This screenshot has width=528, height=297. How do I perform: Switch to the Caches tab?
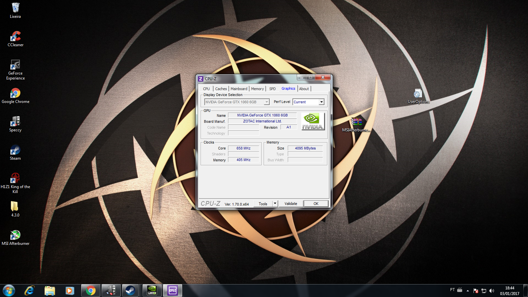[221, 89]
